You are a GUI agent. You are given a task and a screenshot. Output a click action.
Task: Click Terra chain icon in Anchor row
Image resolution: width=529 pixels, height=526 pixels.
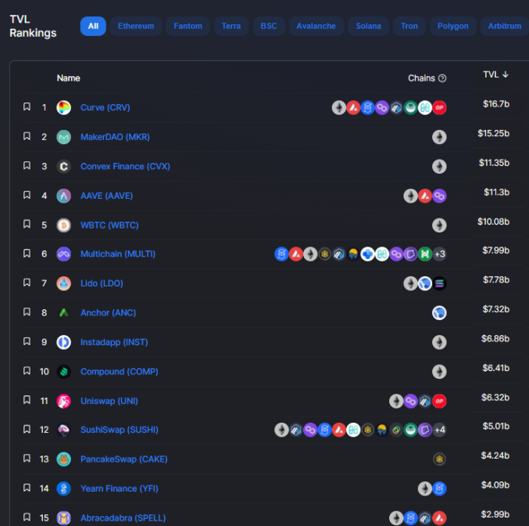[x=439, y=312]
